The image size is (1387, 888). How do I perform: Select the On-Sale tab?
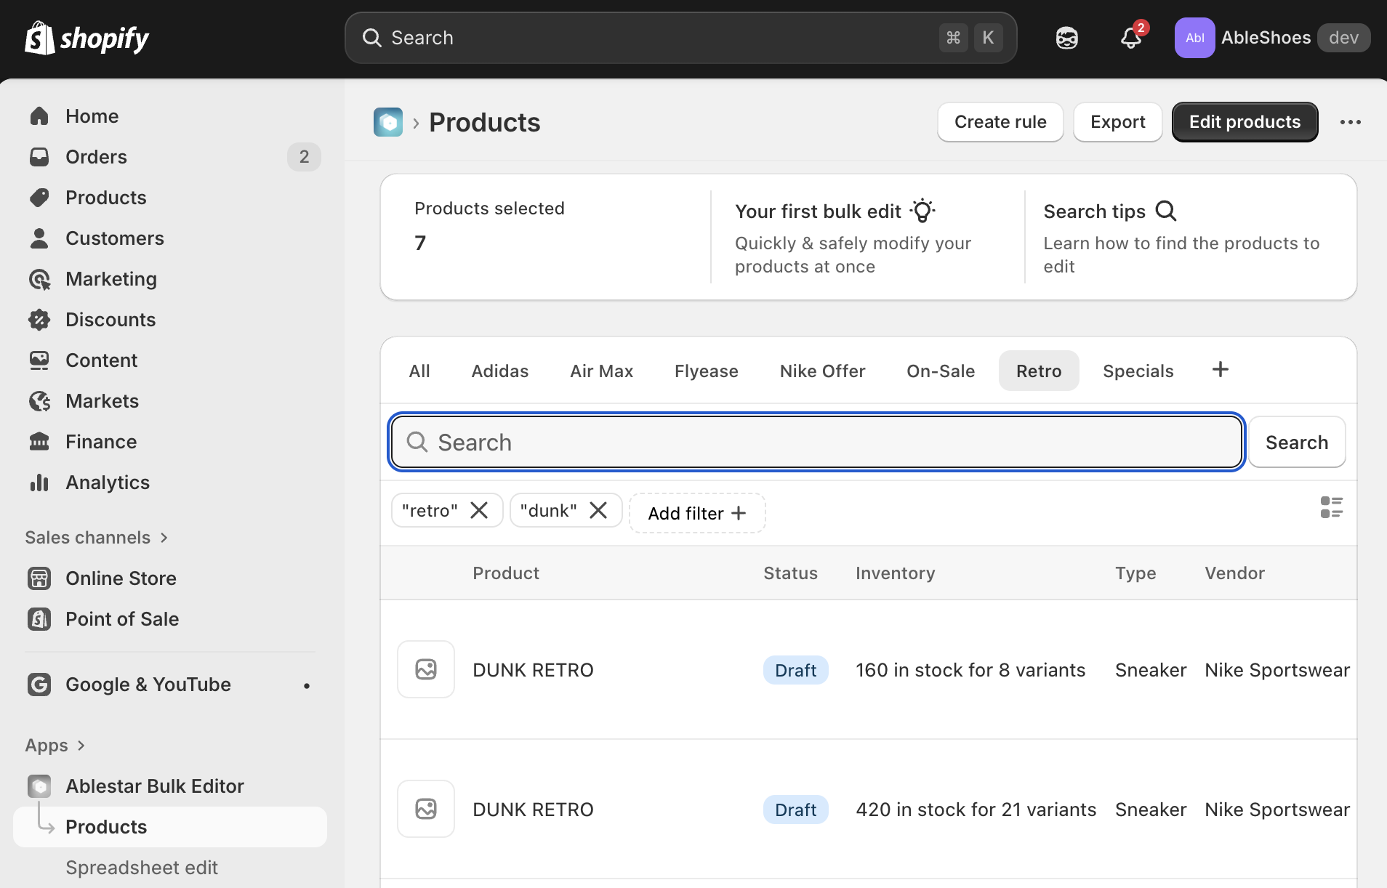pos(940,371)
